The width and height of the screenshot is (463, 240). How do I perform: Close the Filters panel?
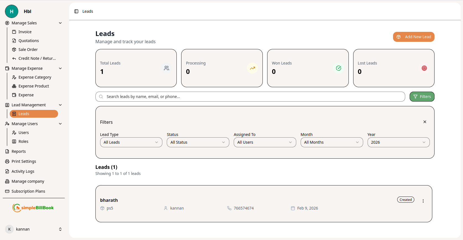[425, 122]
